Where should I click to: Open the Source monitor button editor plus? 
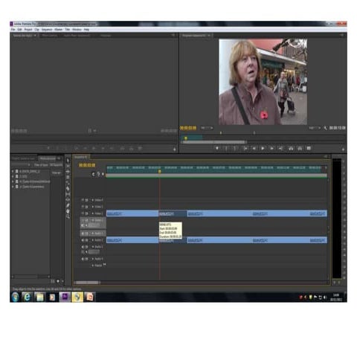175,149
